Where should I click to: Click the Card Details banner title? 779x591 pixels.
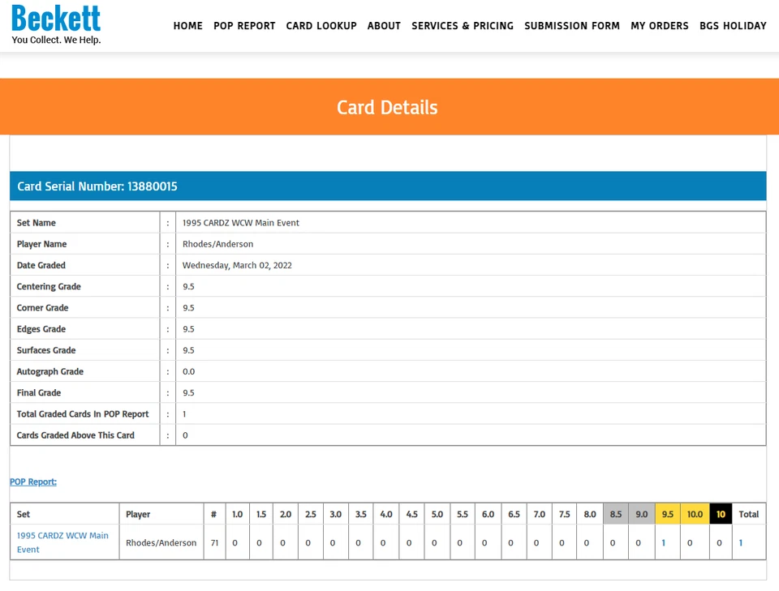tap(387, 107)
